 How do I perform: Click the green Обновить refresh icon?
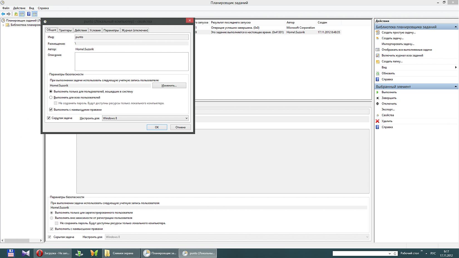[377, 73]
